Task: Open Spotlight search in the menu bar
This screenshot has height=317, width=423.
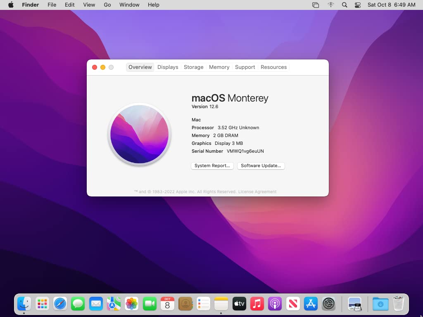Action: click(344, 5)
